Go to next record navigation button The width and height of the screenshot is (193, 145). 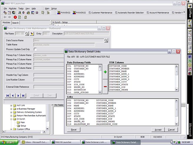pyautogui.click(x=18, y=95)
